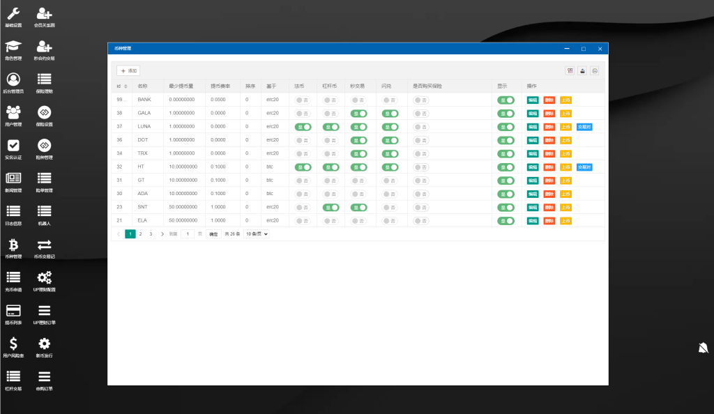This screenshot has height=414, width=714.
Task: Open 会员关系图 icon in sidebar
Action: click(x=44, y=14)
